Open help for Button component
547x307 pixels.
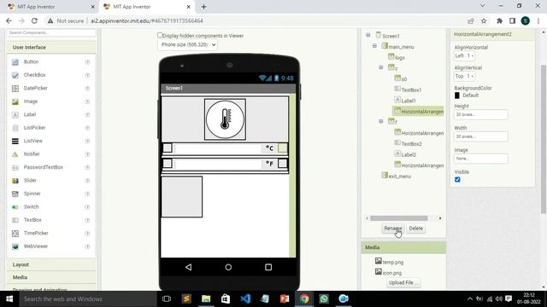[x=87, y=62]
